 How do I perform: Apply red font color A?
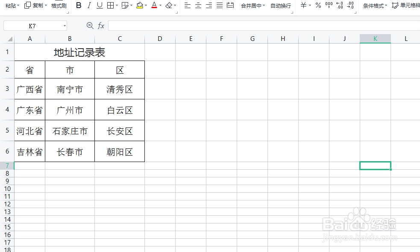pos(154,5)
